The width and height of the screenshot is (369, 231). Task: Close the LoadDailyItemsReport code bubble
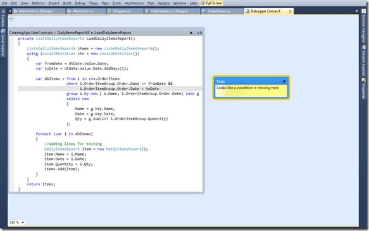191,33
